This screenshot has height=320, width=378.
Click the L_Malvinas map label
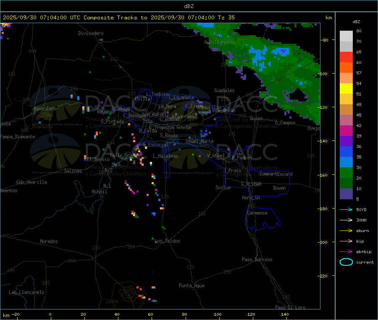[165, 156]
